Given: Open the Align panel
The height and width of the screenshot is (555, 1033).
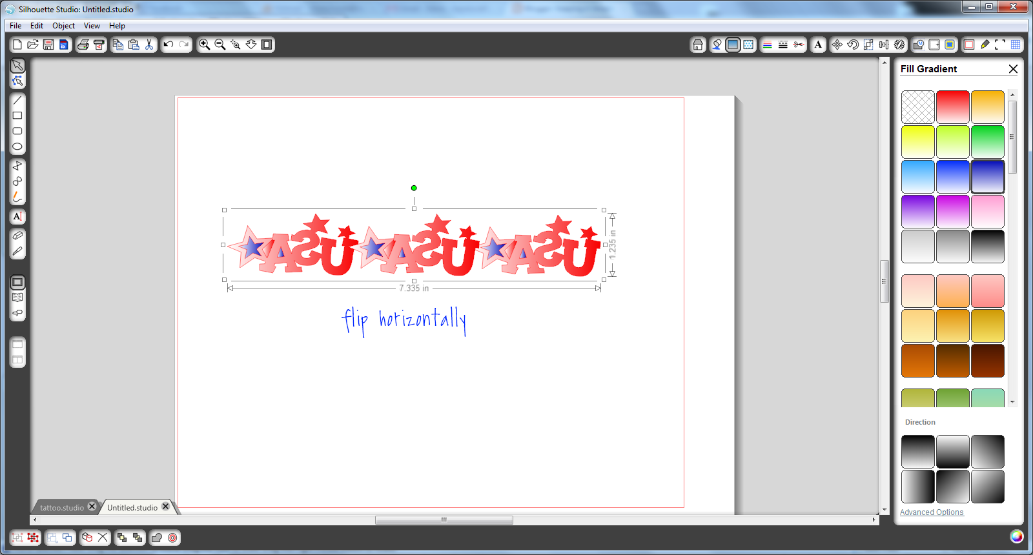Looking at the screenshot, I should pos(884,45).
